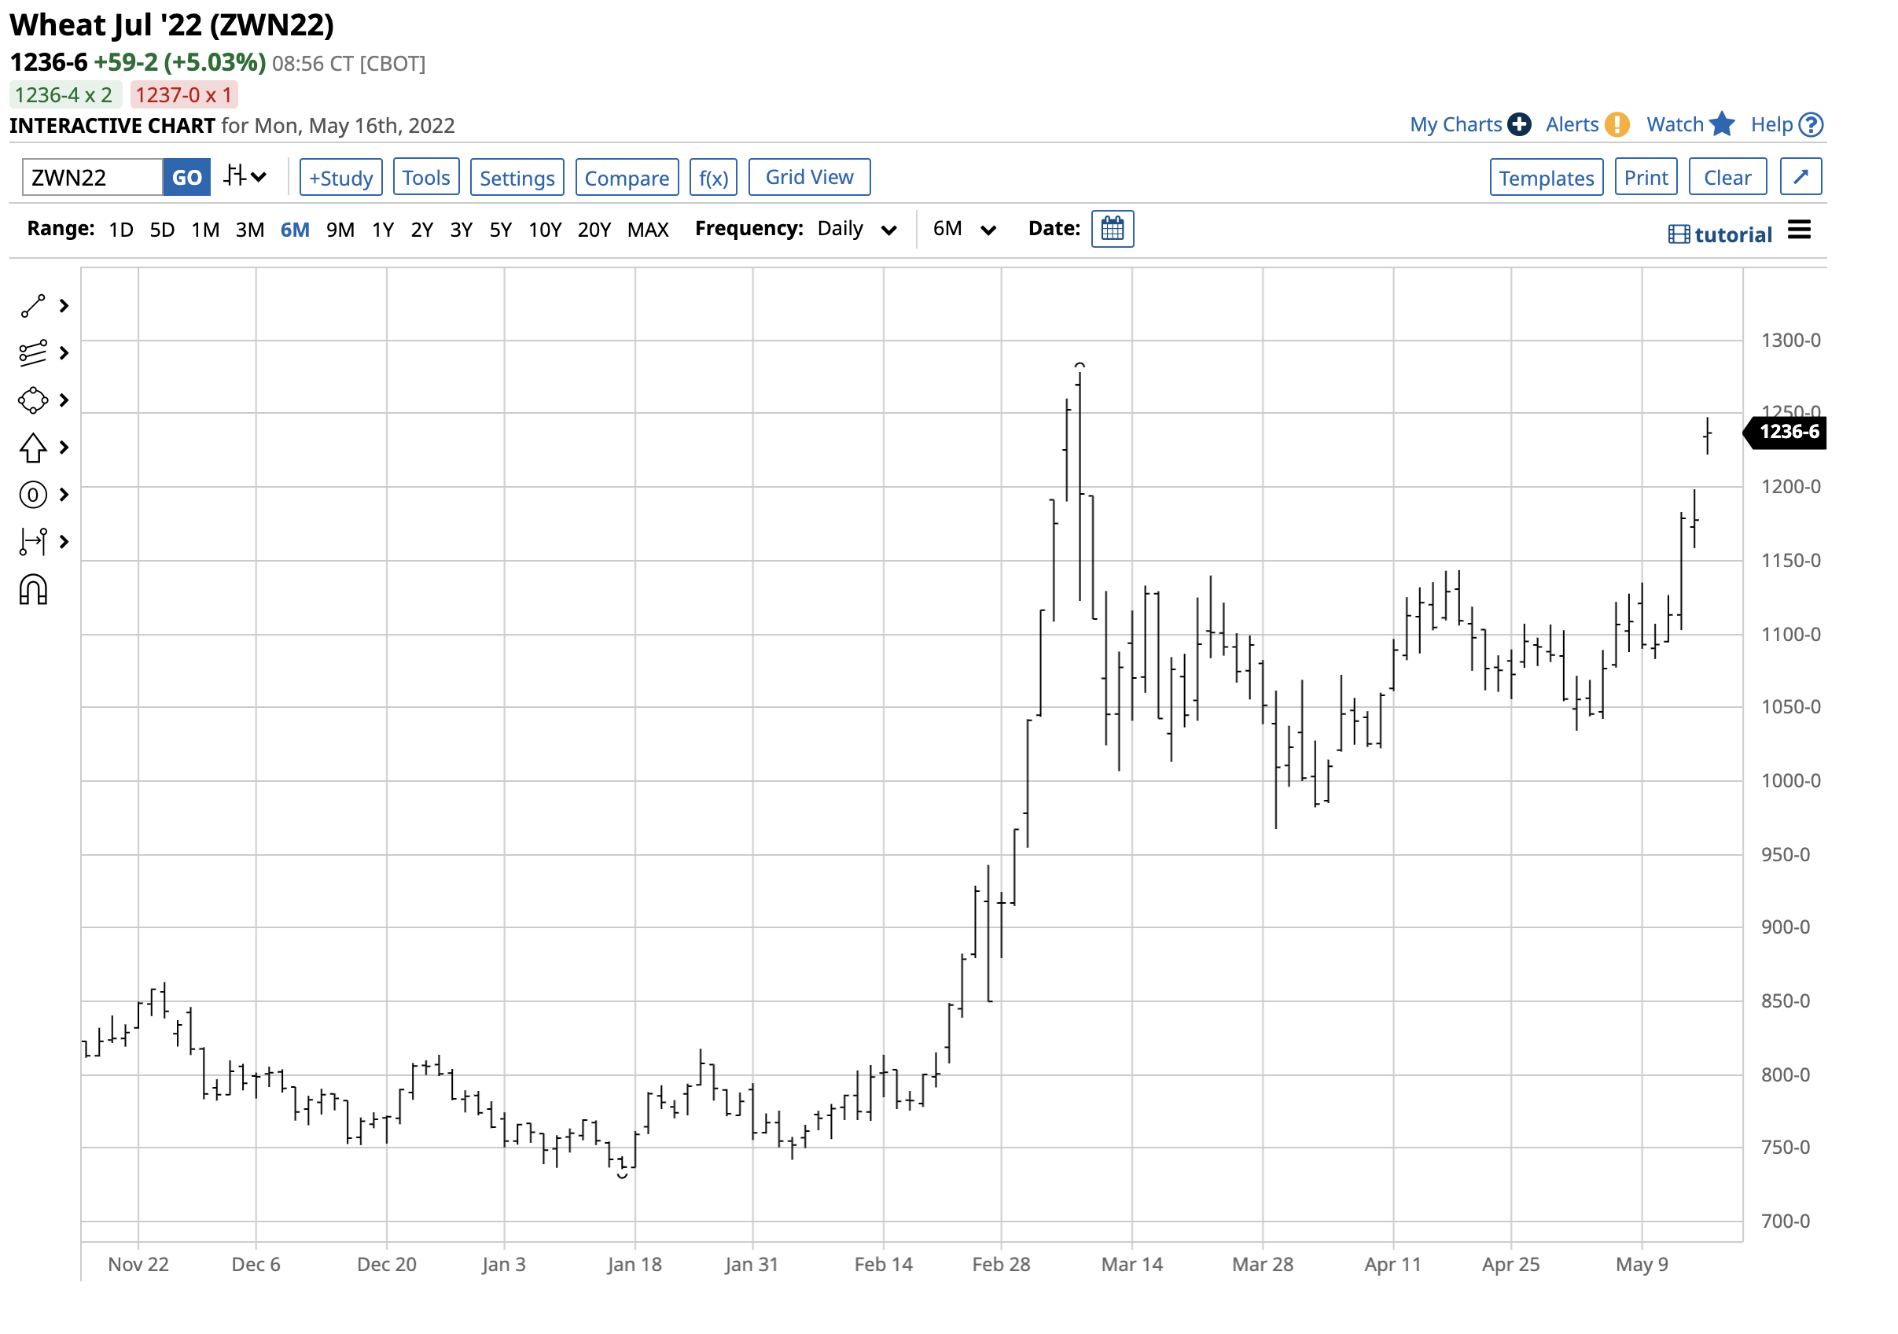Select the polygon shape tool icon

coord(33,400)
